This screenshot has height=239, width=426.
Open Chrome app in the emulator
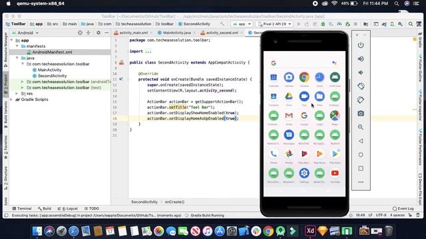[304, 77]
